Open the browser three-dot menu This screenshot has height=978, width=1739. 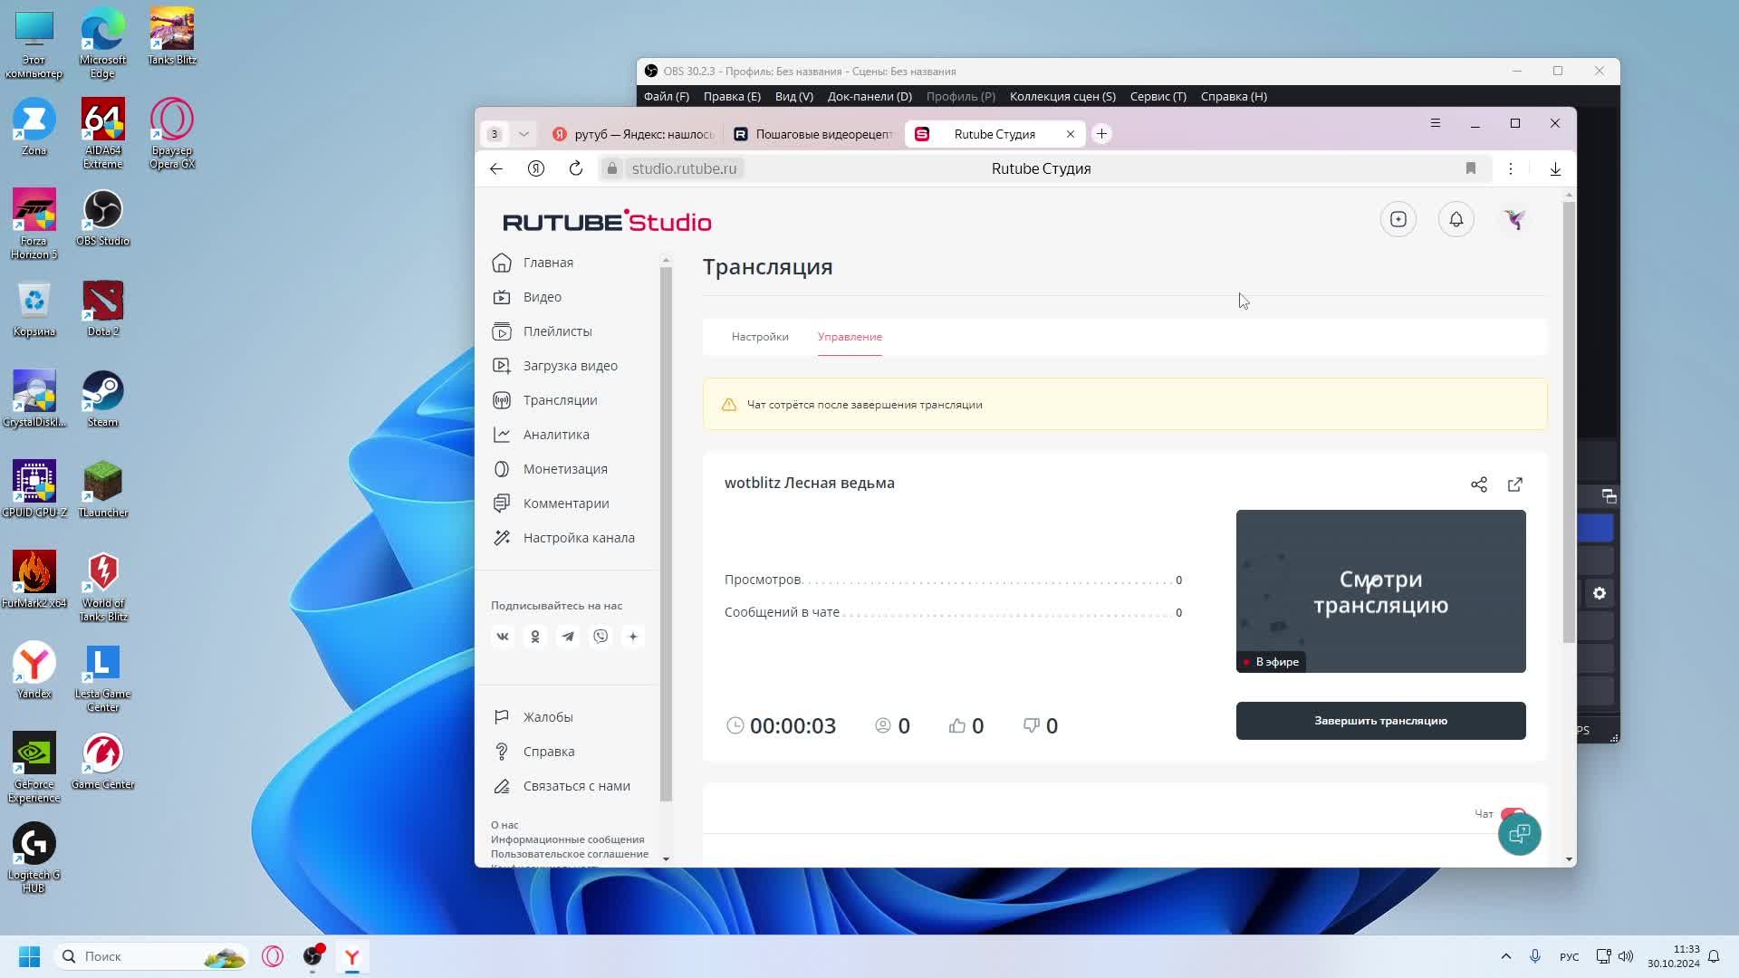1511,168
